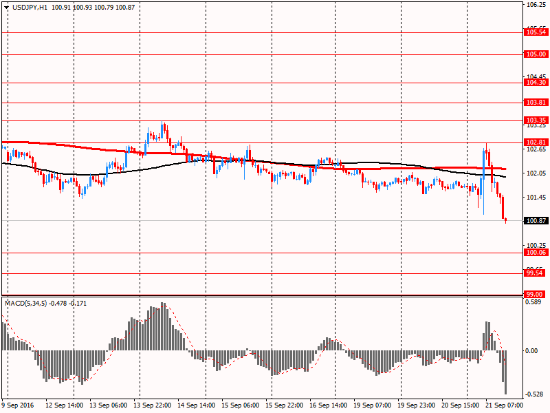Select the 0.00 MACD scale value
The width and height of the screenshot is (550, 413).
(532, 351)
